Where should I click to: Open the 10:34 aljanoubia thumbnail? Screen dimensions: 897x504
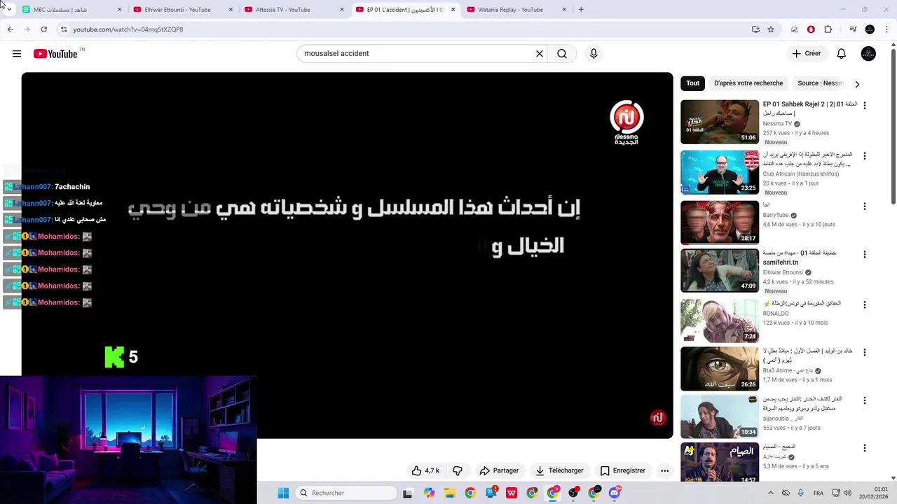click(720, 416)
